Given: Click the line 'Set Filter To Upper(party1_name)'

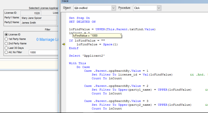Looking at the screenshot, I should pos(141,90).
